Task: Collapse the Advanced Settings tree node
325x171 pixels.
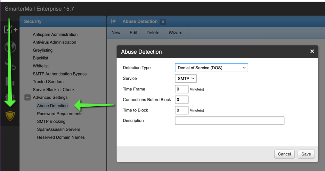Action: pos(27,98)
